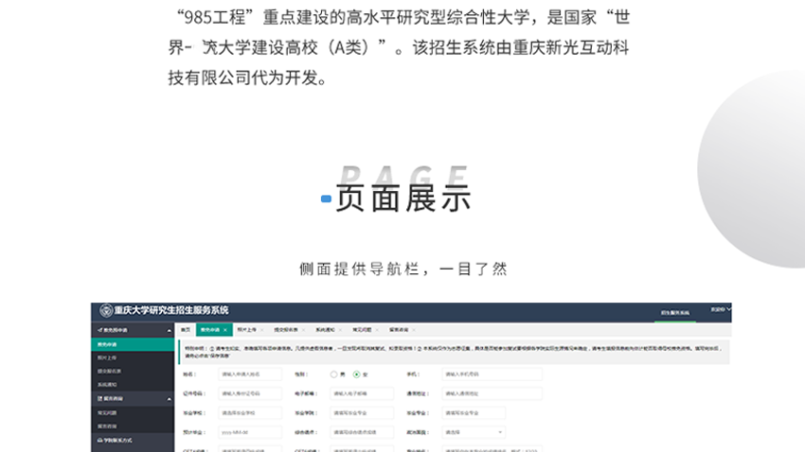The height and width of the screenshot is (452, 805).
Task: Close the active 推免申请 tab
Action: [224, 330]
